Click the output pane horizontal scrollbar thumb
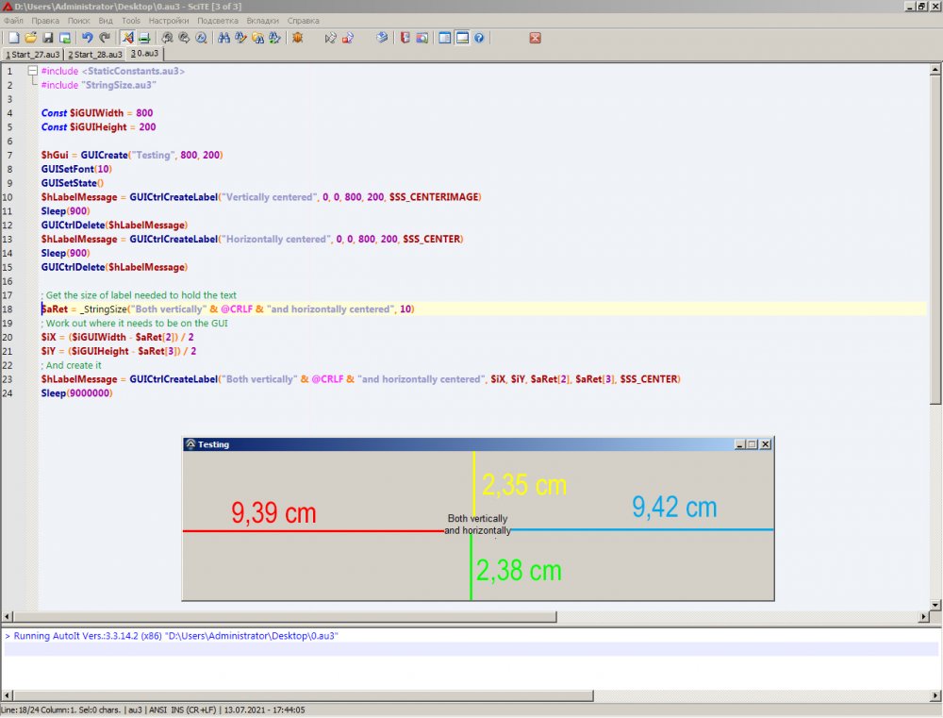This screenshot has width=943, height=718. (303, 695)
